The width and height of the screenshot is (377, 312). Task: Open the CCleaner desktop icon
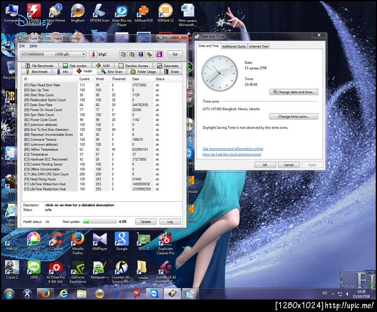coord(56,241)
